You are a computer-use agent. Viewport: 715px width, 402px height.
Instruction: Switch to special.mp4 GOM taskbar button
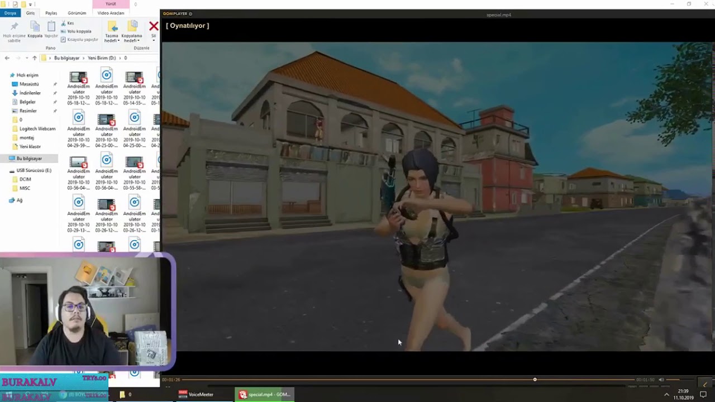(x=264, y=395)
